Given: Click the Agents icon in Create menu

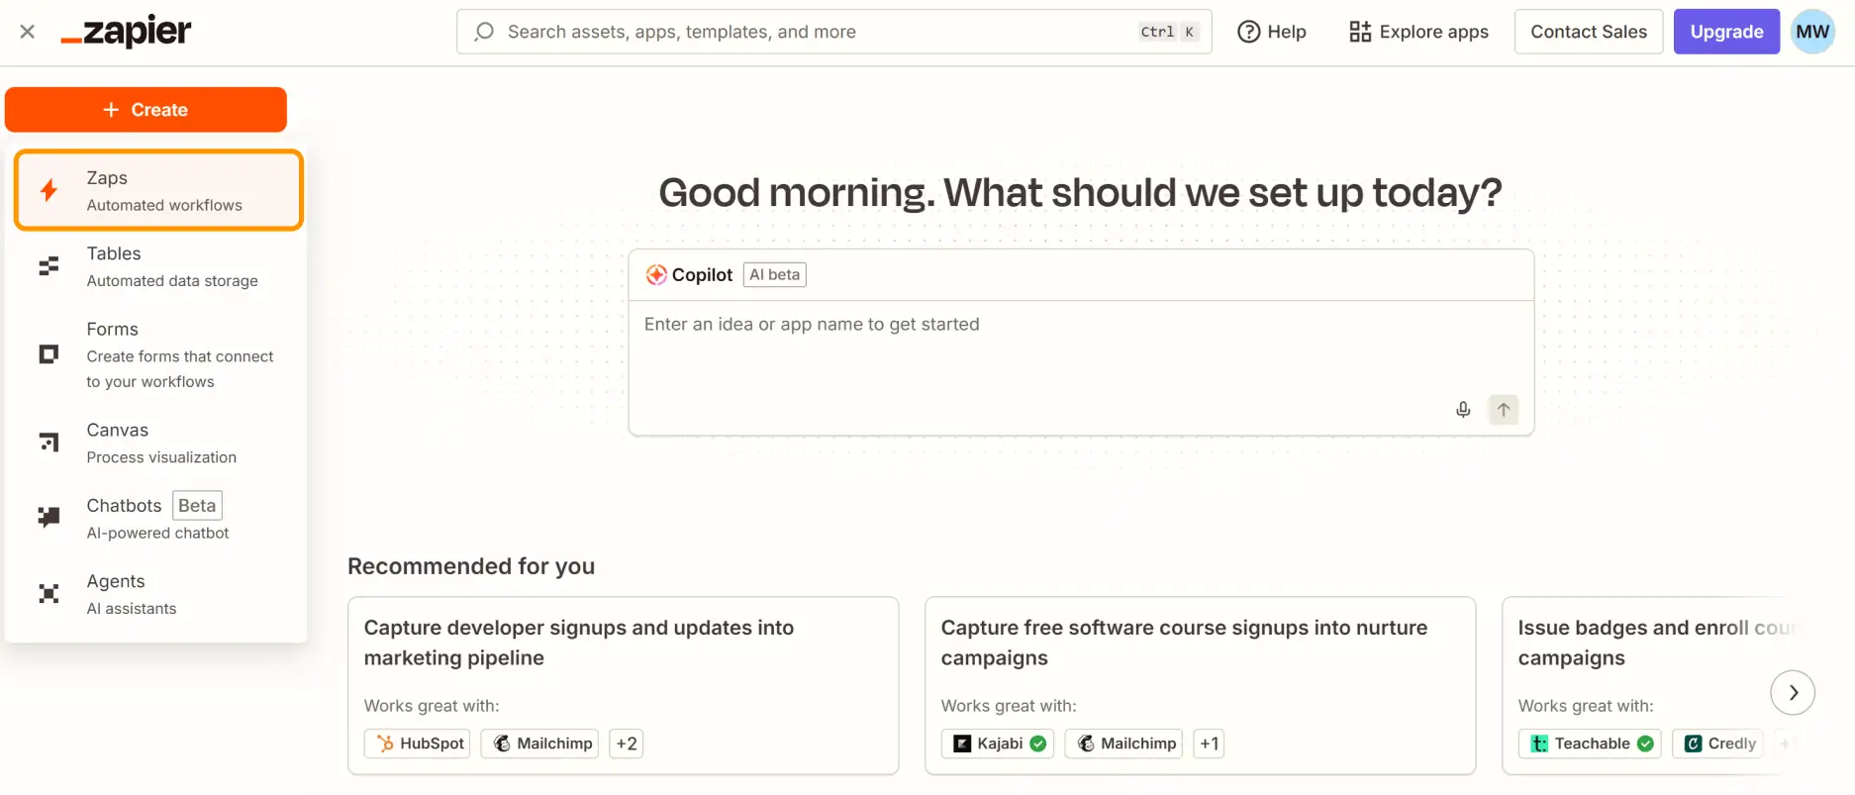Looking at the screenshot, I should pos(49,593).
